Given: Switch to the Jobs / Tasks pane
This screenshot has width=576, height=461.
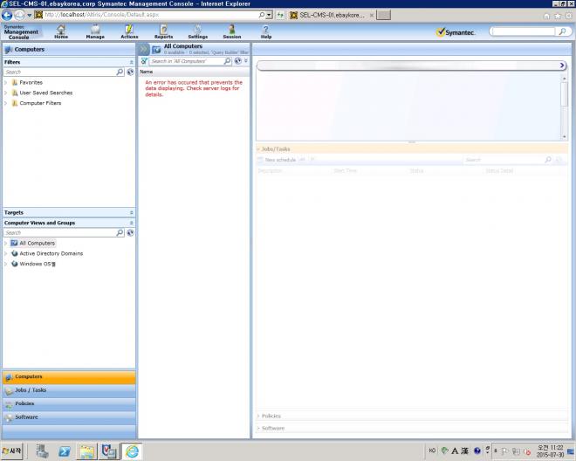Looking at the screenshot, I should 69,390.
